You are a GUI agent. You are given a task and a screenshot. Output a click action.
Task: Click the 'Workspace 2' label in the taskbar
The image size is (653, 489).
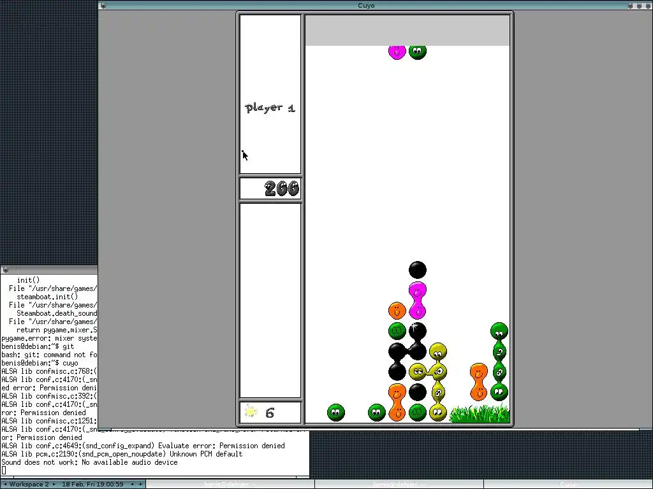tap(29, 484)
